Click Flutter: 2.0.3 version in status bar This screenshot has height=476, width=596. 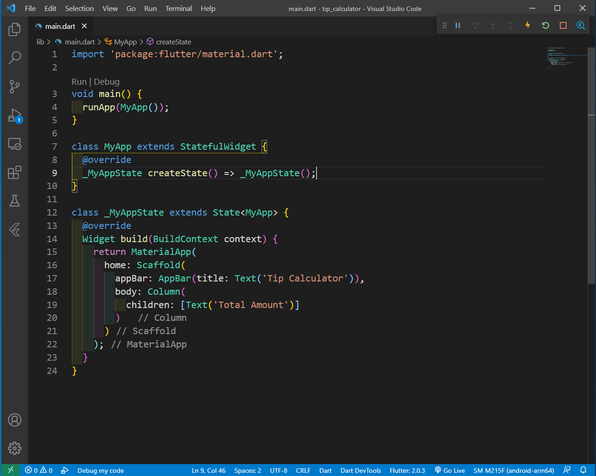[x=407, y=470]
